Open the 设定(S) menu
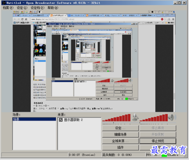Viewport: 189px width, 160px height. pos(22,8)
